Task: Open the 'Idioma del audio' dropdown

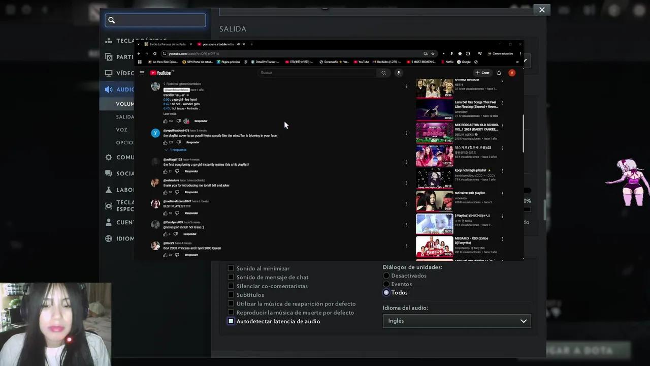Action: pyautogui.click(x=457, y=321)
